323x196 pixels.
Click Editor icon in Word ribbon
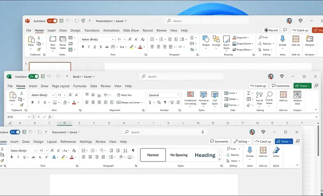(x=276, y=152)
